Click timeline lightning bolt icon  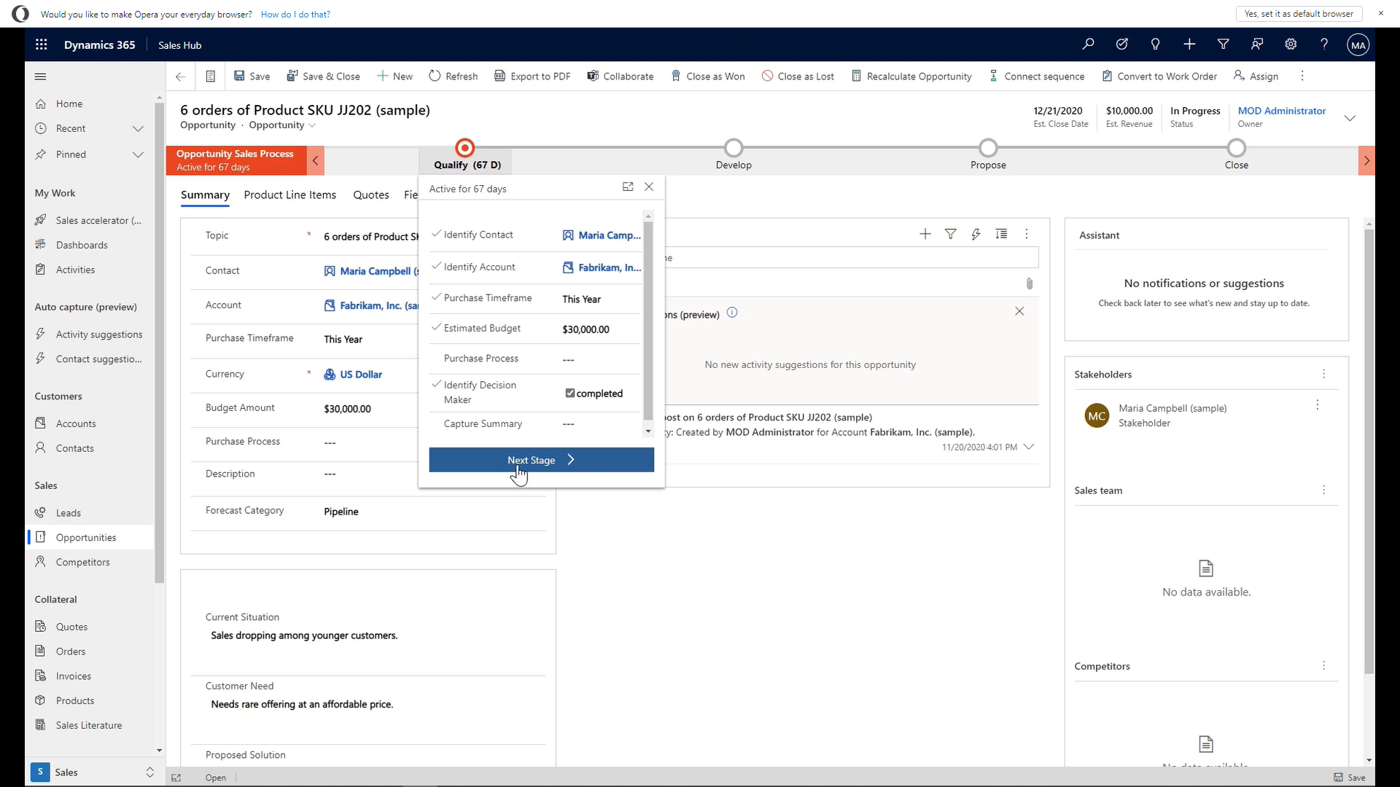point(976,234)
